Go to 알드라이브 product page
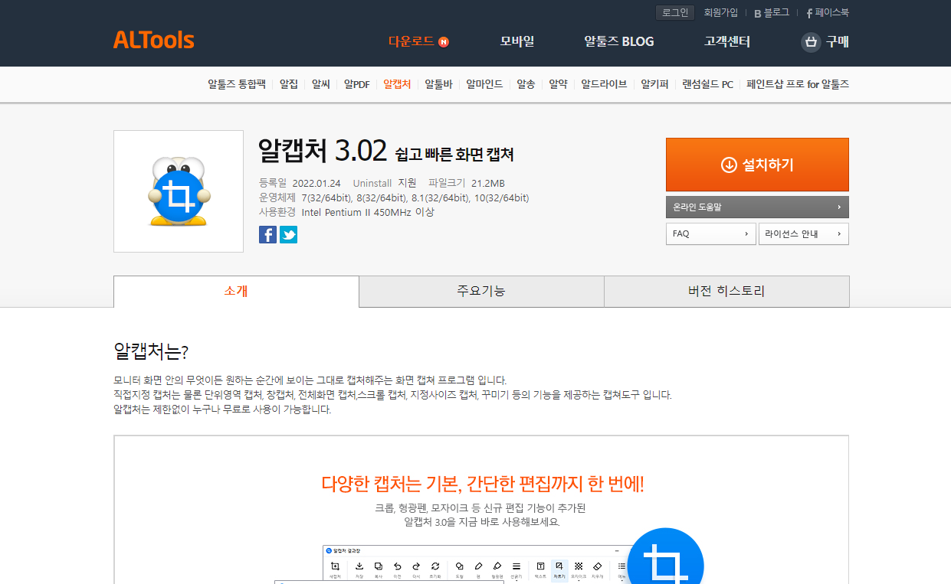This screenshot has height=584, width=951. pos(604,84)
